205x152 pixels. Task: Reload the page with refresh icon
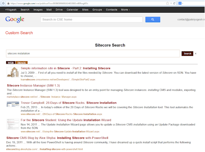point(174,4)
